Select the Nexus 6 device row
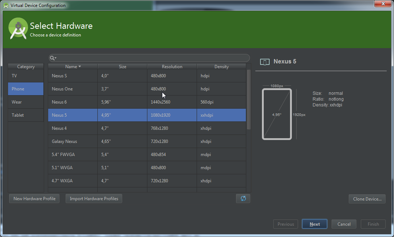The height and width of the screenshot is (237, 394). pos(147,102)
